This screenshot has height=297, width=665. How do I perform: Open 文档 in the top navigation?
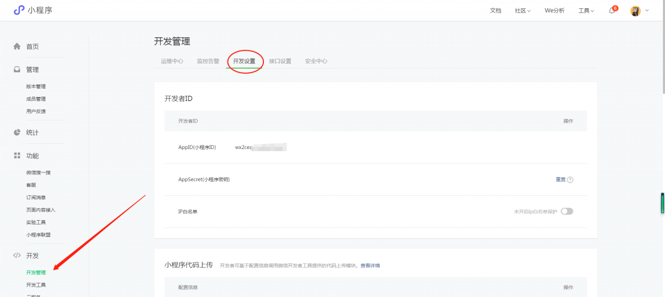pyautogui.click(x=496, y=11)
